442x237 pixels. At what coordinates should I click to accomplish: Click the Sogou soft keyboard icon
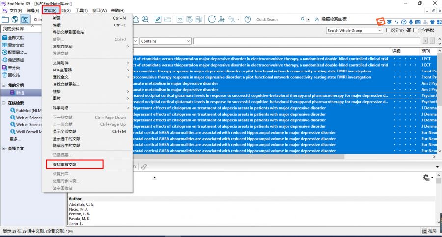click(418, 22)
